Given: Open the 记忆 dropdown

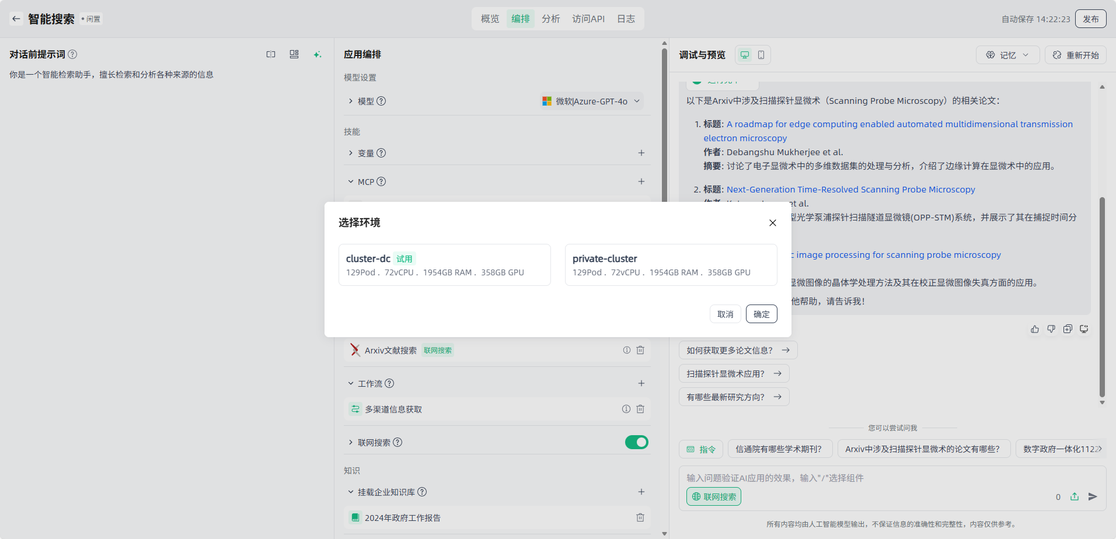Looking at the screenshot, I should 1007,55.
